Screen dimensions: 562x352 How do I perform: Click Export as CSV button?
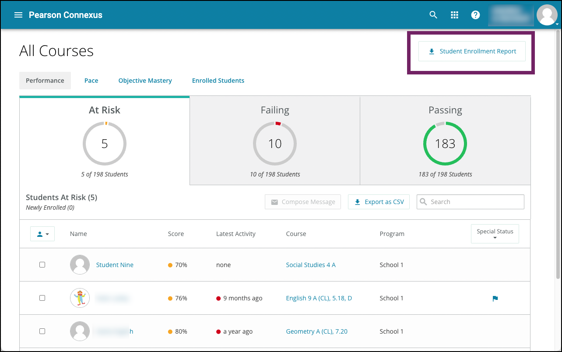(x=379, y=202)
